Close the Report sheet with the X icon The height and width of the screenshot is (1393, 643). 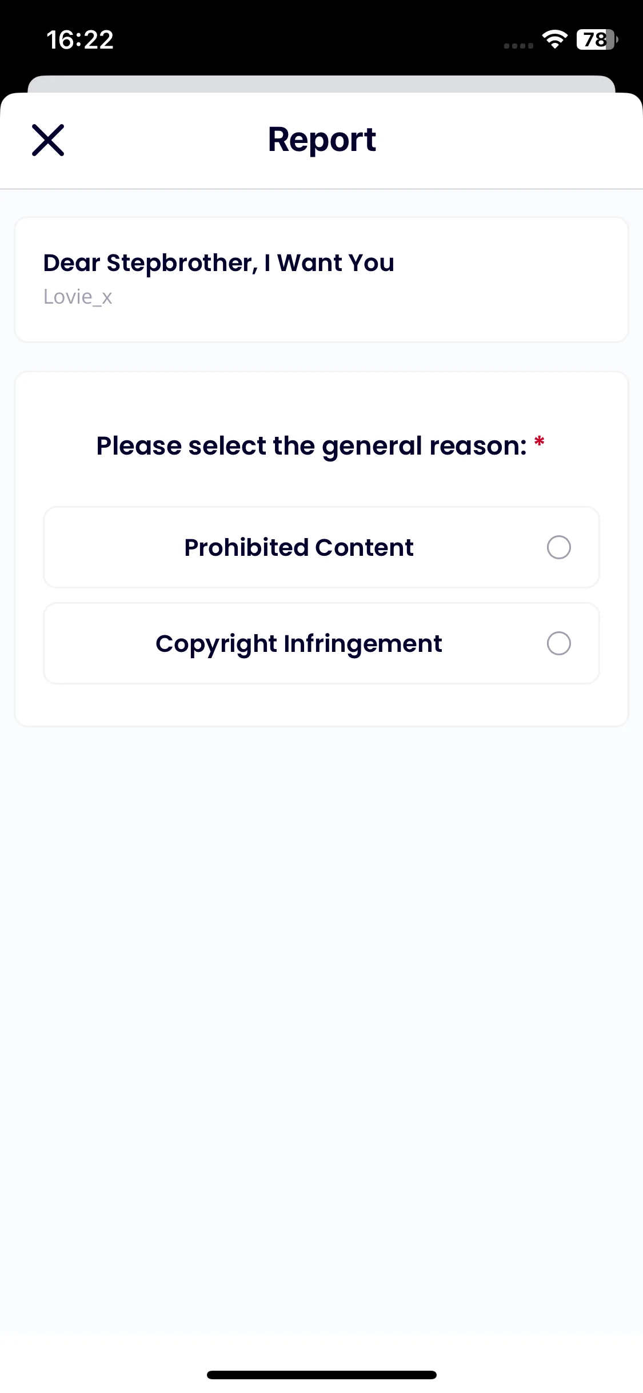[x=48, y=140]
